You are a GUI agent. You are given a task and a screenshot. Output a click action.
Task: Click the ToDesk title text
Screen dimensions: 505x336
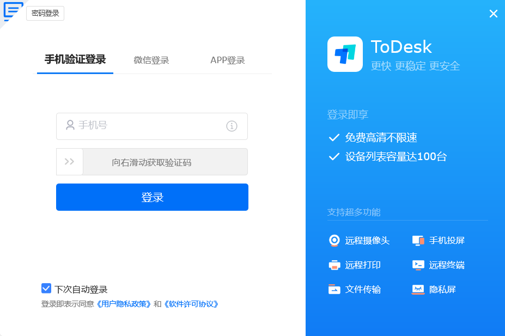click(x=401, y=47)
